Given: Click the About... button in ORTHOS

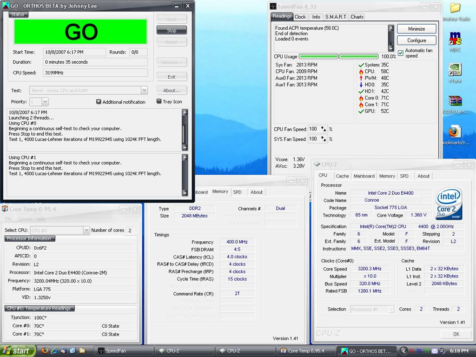Looking at the screenshot, I should pyautogui.click(x=172, y=91).
